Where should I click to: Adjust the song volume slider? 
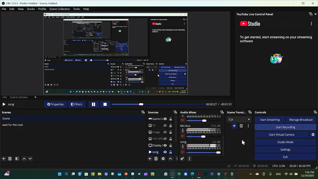[x=204, y=152]
